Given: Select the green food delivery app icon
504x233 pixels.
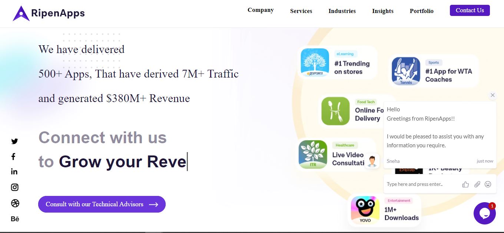Looking at the screenshot, I should coord(335,111).
